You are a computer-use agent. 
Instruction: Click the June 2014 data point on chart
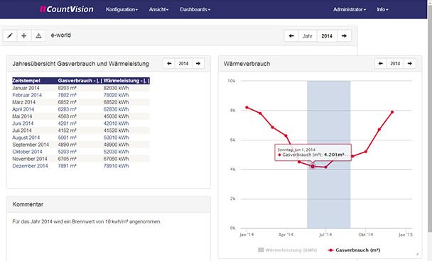(313, 167)
